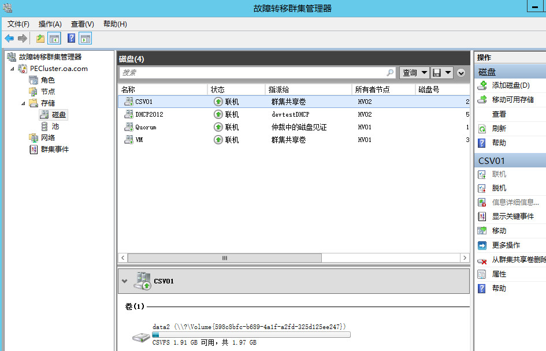Sort by the 所有者节点 column header
Viewport: 546px width, 351px height.
pos(384,89)
